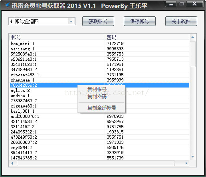Click password 5939175
Image resolution: width=206 pixels, height=177 pixels.
pyautogui.click(x=115, y=147)
